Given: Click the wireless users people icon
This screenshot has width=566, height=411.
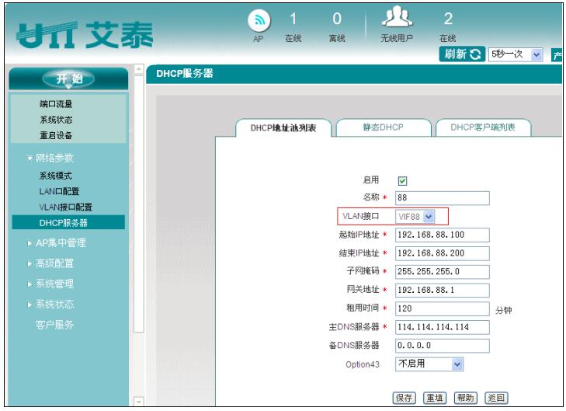Looking at the screenshot, I should click(x=397, y=17).
